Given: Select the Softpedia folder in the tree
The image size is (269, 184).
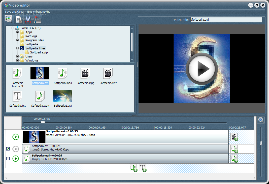Looking at the screenshot, I should (x=32, y=44).
